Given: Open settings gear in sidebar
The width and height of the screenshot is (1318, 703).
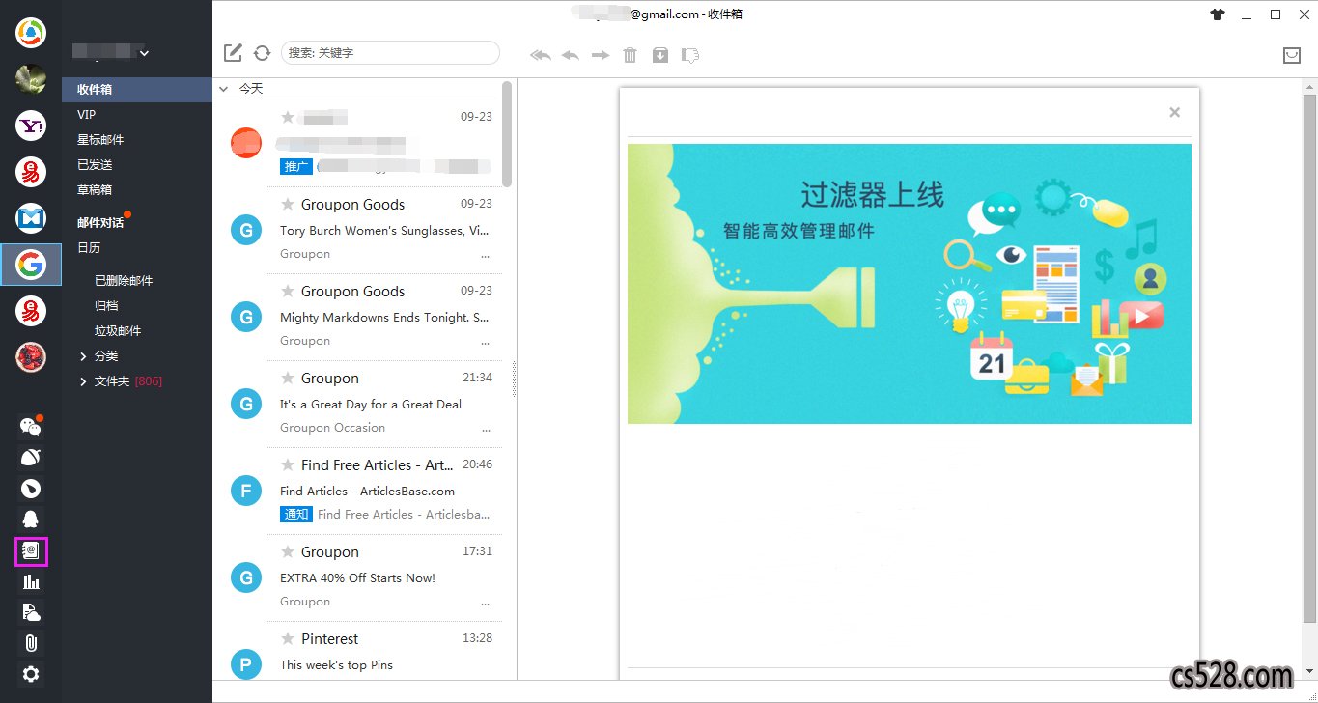Looking at the screenshot, I should [31, 674].
